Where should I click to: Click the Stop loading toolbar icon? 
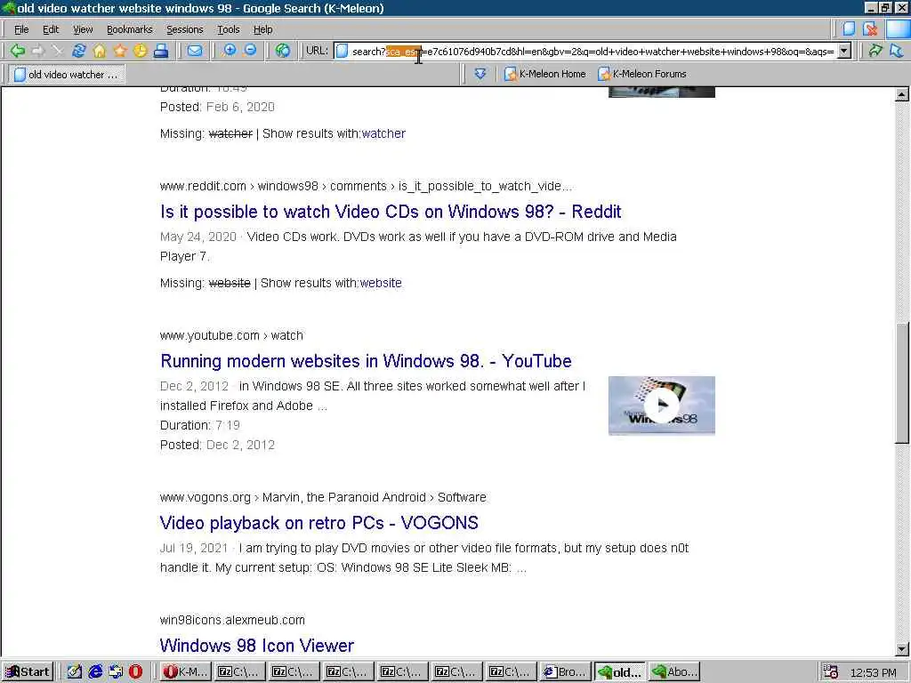58,51
